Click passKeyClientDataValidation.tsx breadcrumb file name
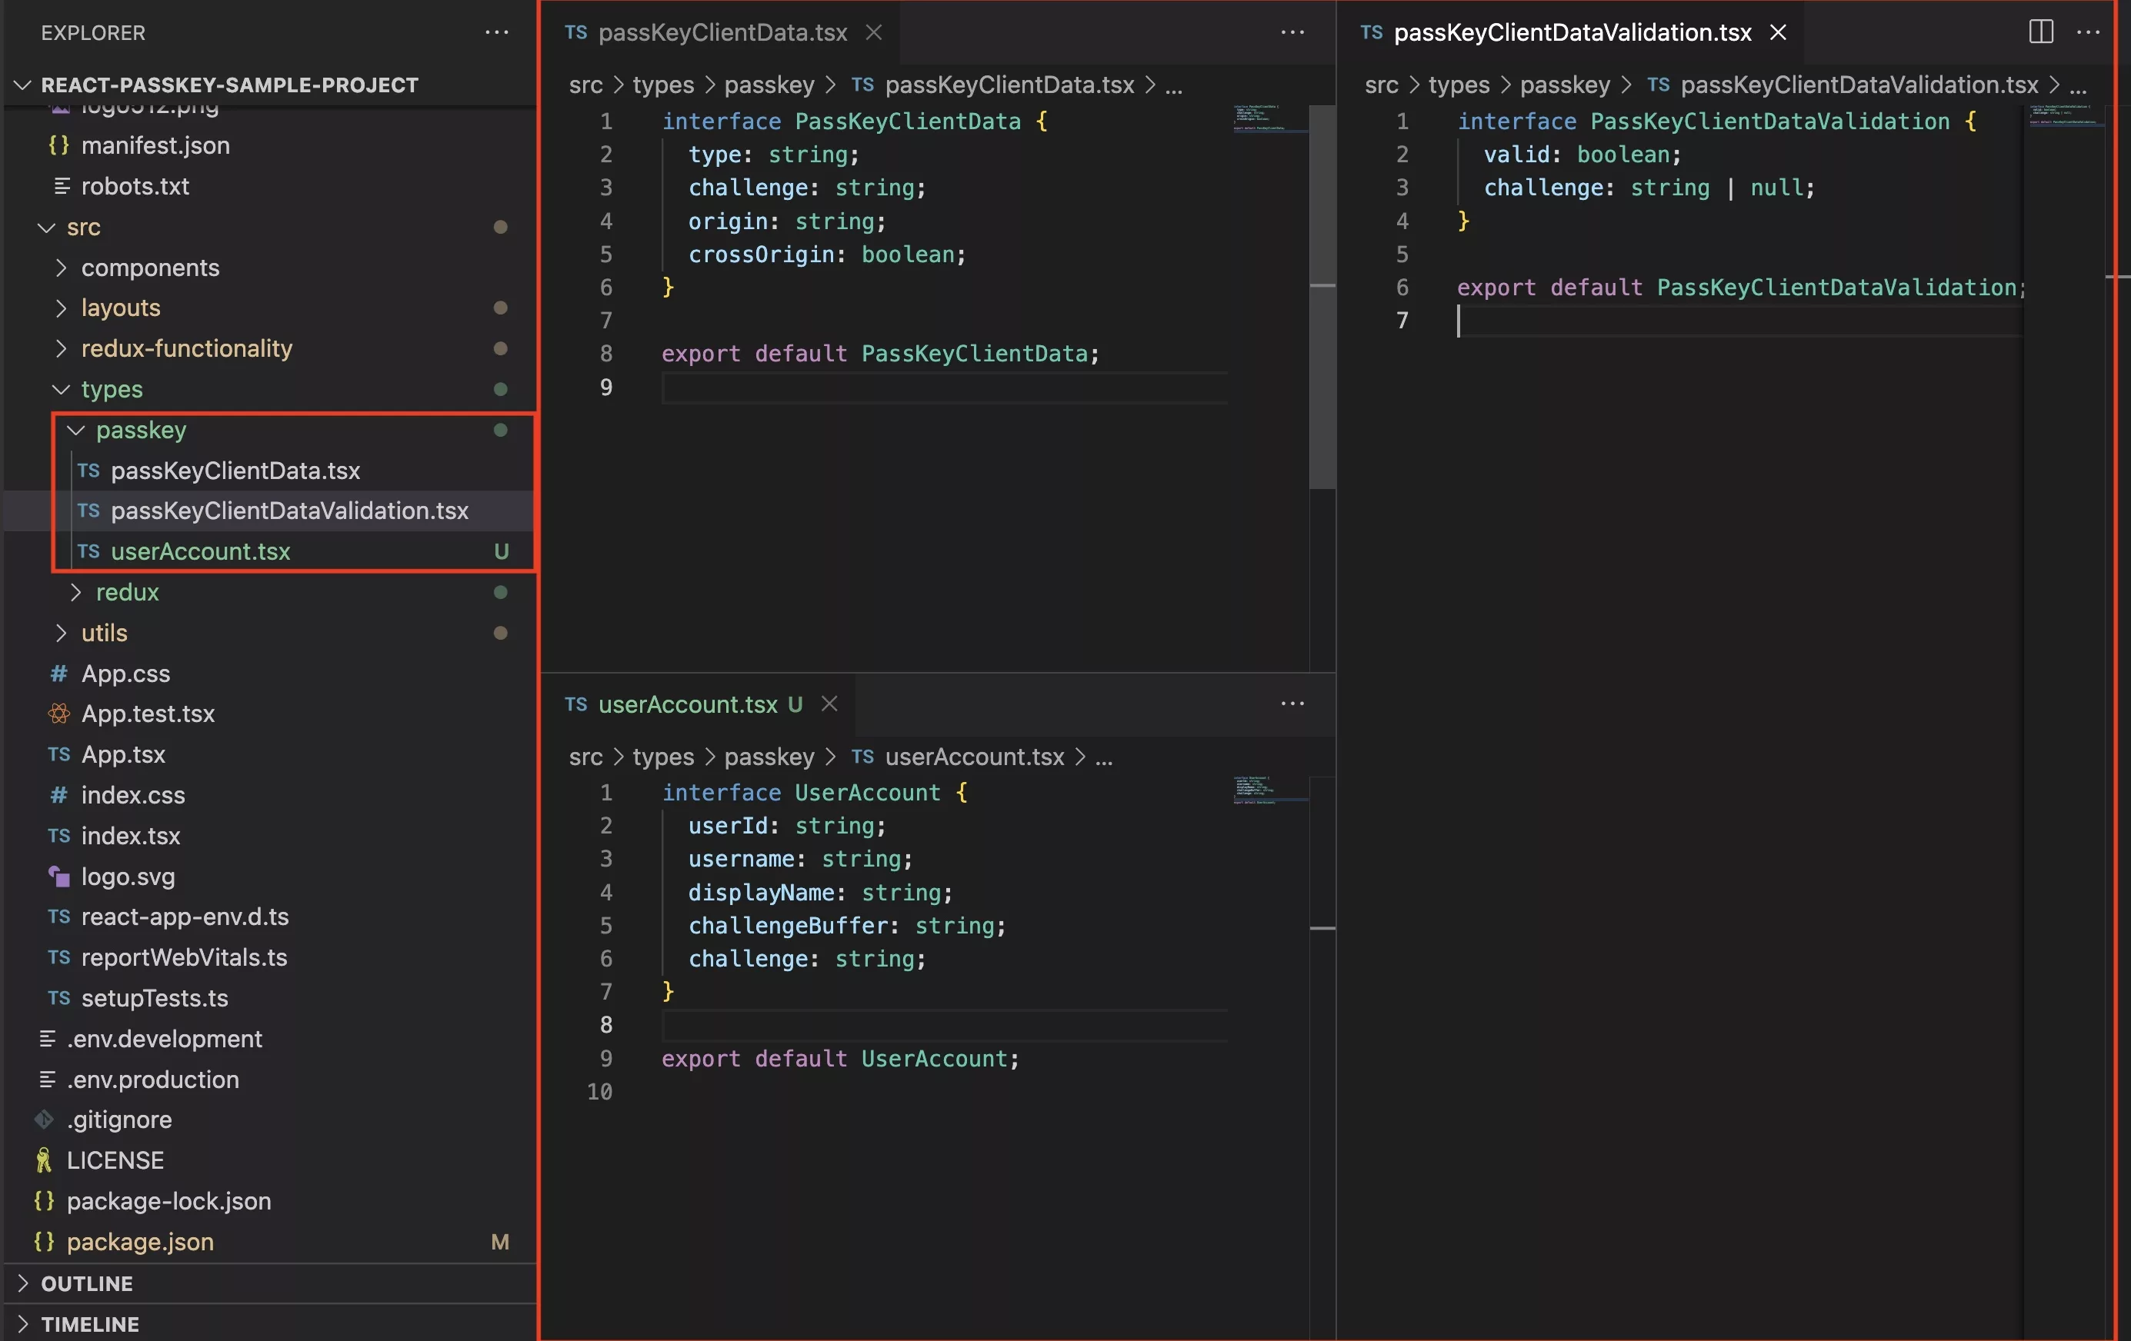Image resolution: width=2131 pixels, height=1341 pixels. [1859, 85]
